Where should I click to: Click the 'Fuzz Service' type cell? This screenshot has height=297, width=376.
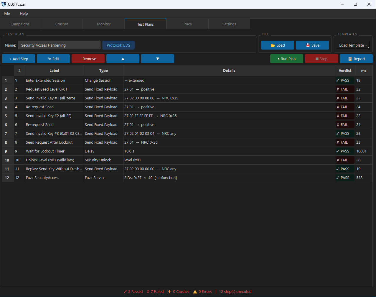click(103, 178)
